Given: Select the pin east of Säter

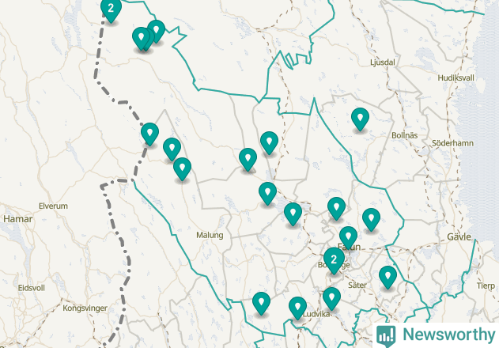Looking at the screenshot, I should coord(387,277).
